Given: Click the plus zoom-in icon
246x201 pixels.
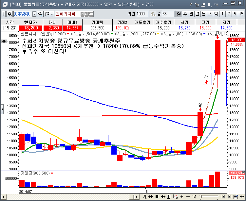Looking at the screenshot, I should (x=182, y=197).
